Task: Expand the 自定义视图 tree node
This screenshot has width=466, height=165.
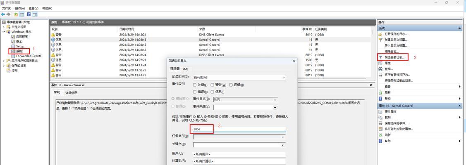Action: click(x=4, y=27)
